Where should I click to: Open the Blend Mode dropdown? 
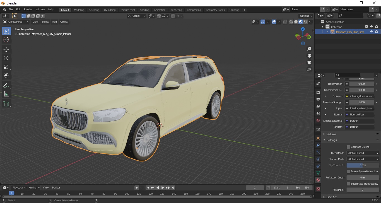tap(363, 153)
